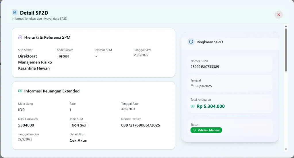Open Cek Akun account details
The image size is (294, 158).
pyautogui.click(x=78, y=140)
